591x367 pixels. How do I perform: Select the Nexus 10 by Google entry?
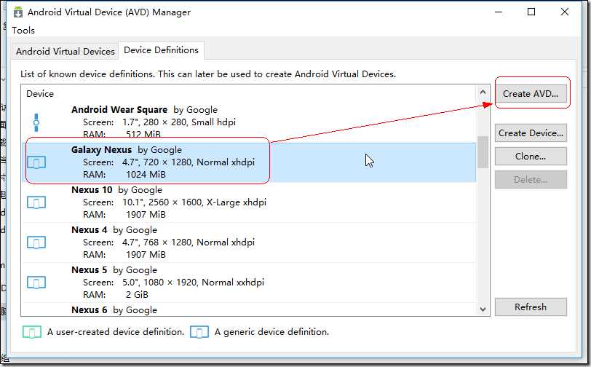click(249, 202)
